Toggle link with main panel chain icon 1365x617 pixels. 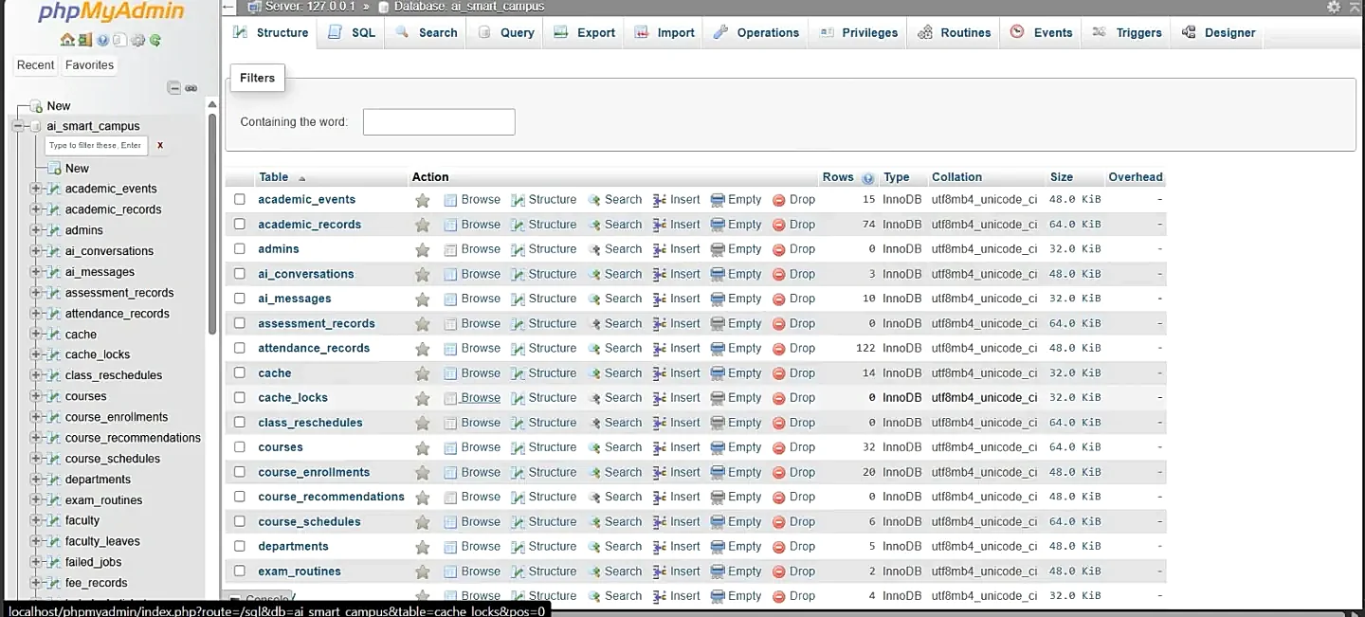[191, 88]
